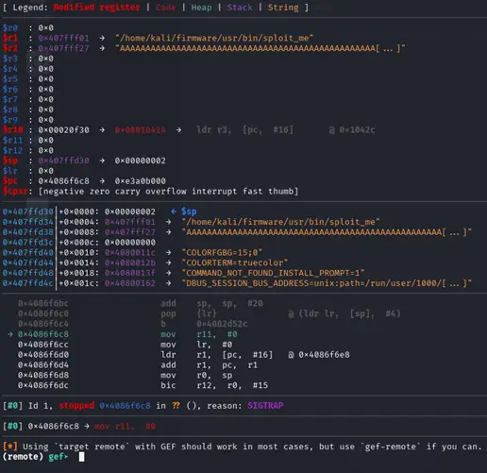Select the $sp register name in register list
The image size is (487, 473).
pos(10,160)
